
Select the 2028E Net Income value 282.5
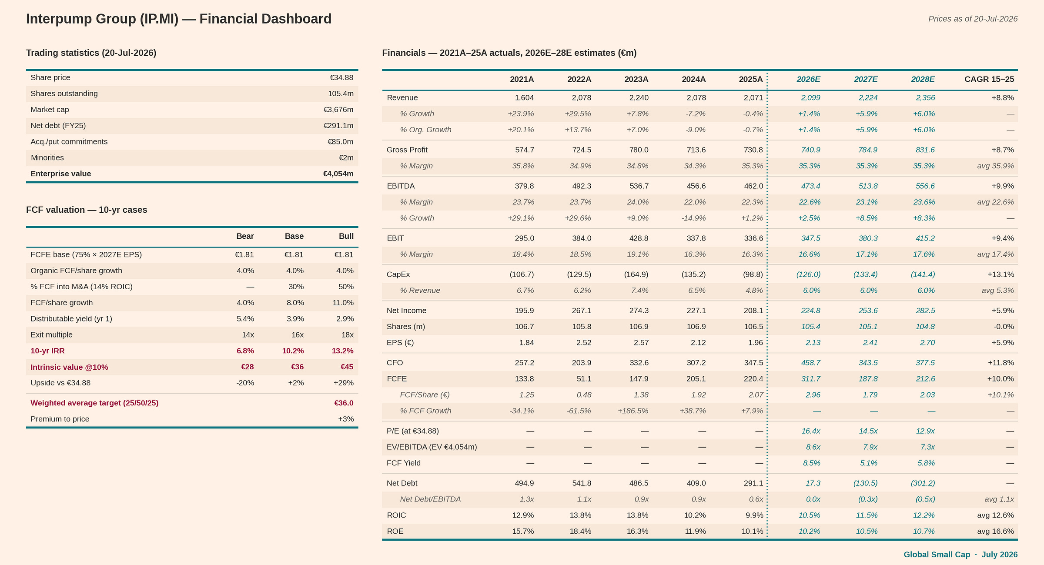coord(925,311)
